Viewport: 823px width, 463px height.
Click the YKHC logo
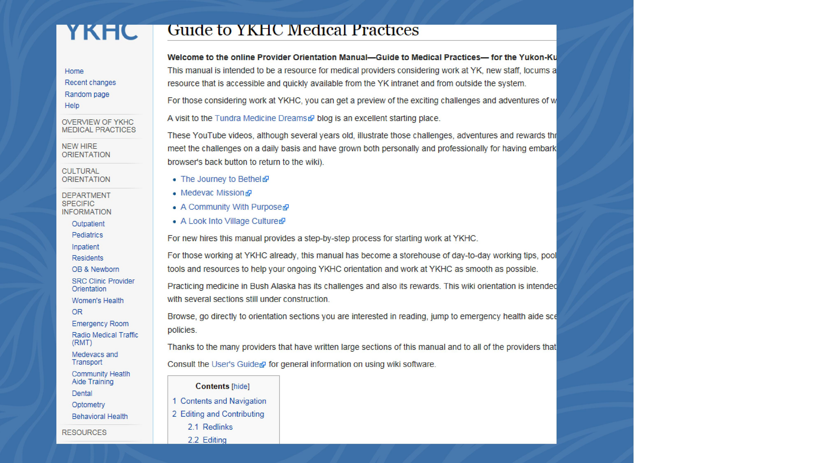pyautogui.click(x=102, y=33)
